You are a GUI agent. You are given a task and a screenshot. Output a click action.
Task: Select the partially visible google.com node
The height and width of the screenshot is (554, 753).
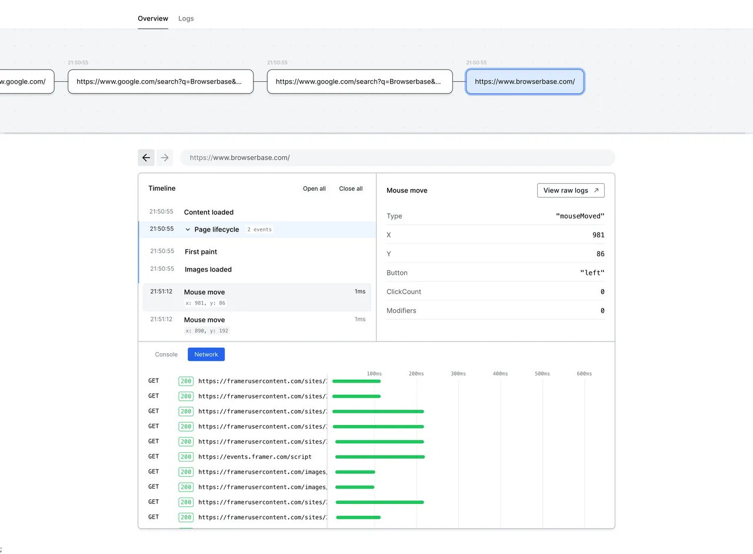26,81
